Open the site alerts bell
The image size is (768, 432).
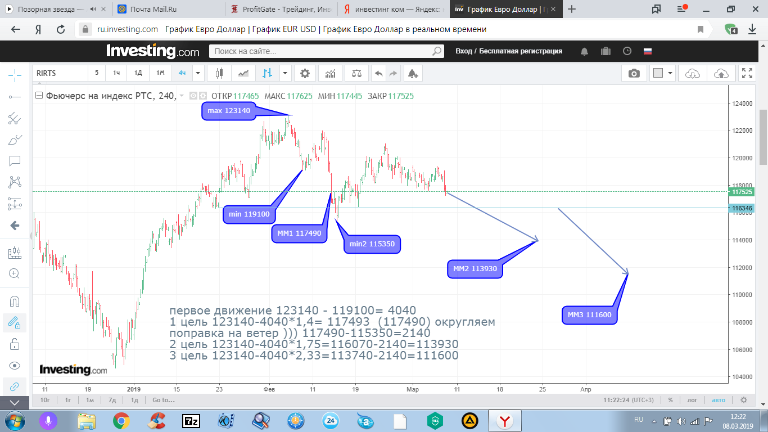pyautogui.click(x=585, y=51)
